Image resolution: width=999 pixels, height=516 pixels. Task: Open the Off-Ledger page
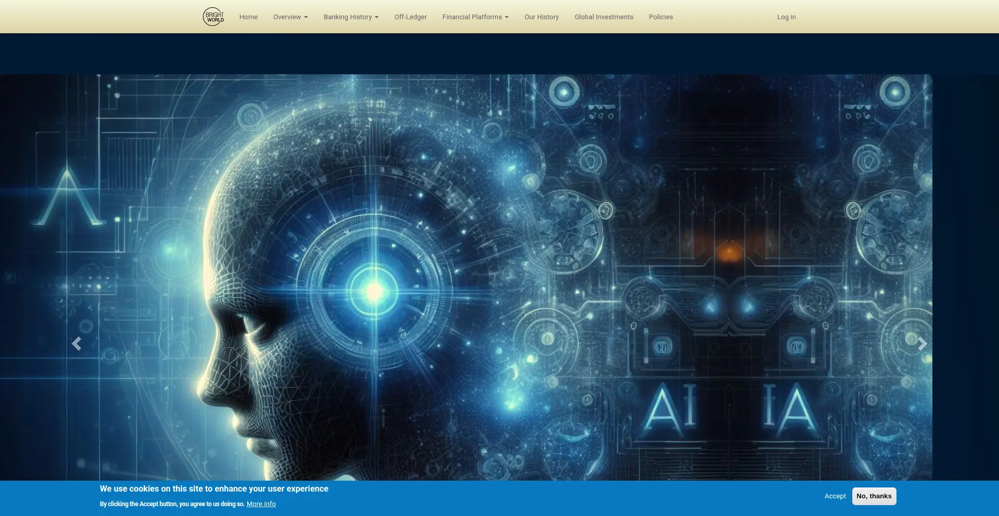[x=411, y=17]
